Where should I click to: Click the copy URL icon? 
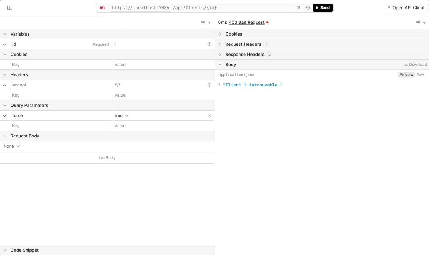(298, 8)
